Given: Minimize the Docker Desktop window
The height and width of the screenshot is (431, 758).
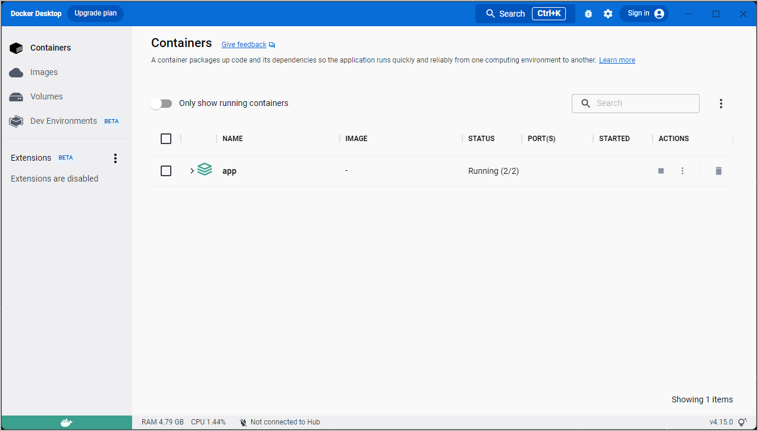Looking at the screenshot, I should coord(689,14).
